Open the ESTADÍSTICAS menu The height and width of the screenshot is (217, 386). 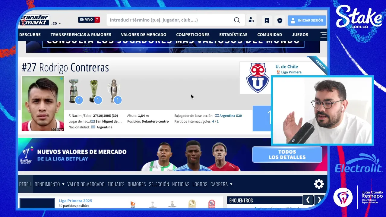(233, 35)
